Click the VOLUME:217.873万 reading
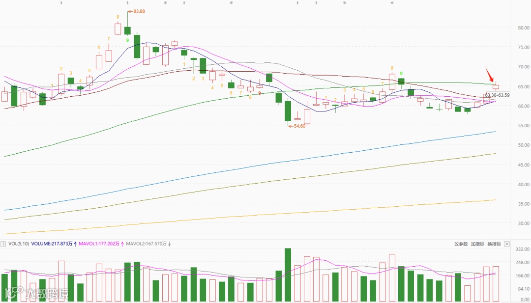The image size is (531, 303). (x=51, y=244)
